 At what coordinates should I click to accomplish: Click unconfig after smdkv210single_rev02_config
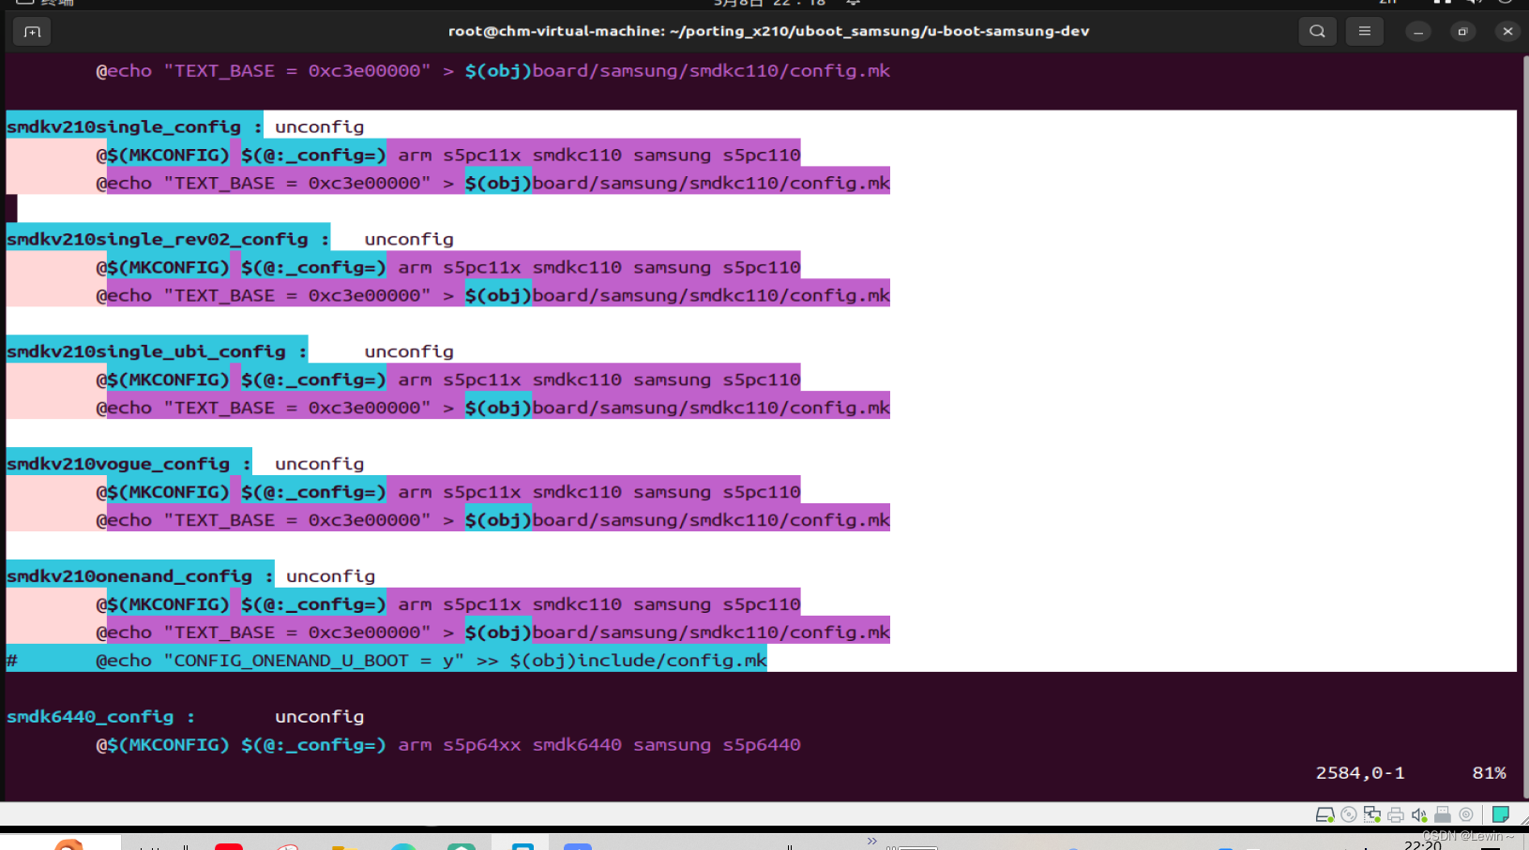[x=409, y=239]
